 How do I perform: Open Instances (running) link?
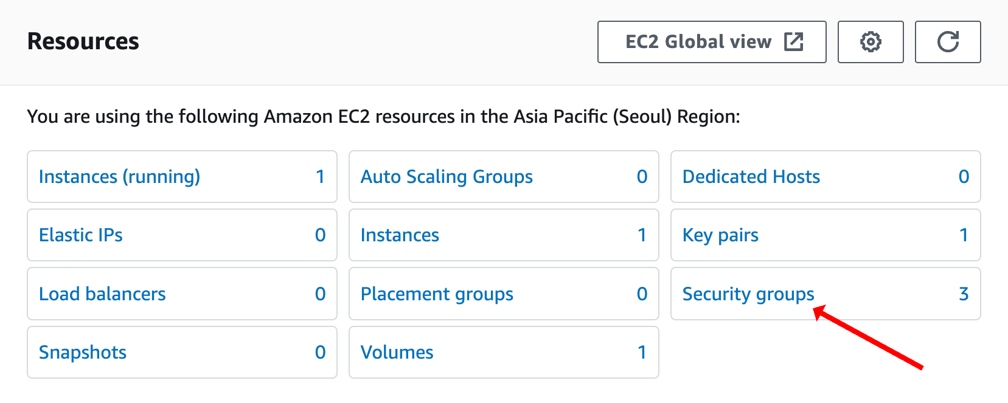(x=119, y=177)
